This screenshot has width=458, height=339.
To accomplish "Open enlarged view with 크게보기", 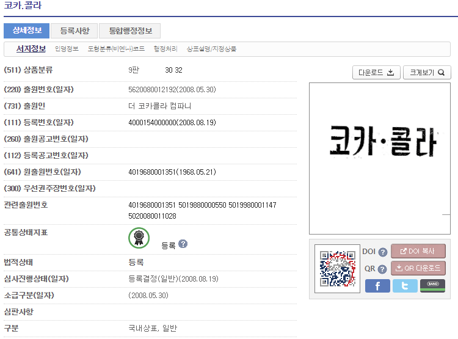I will click(427, 73).
